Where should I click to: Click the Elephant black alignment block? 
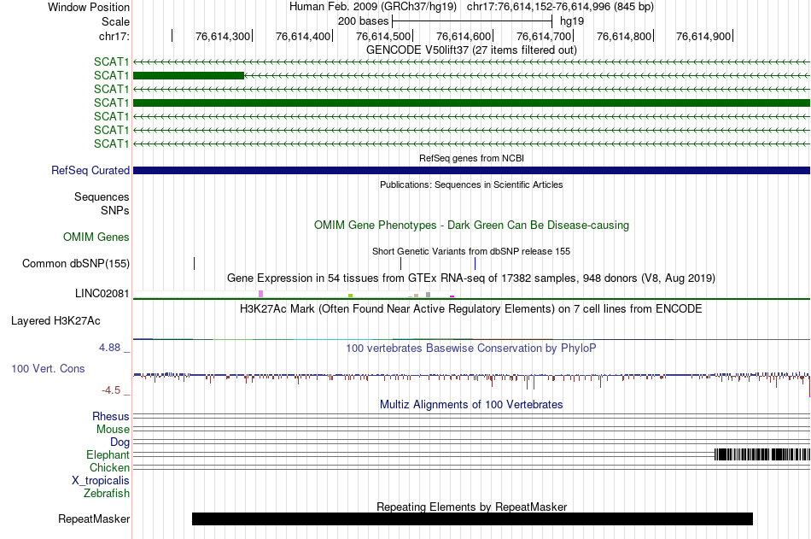click(761, 454)
